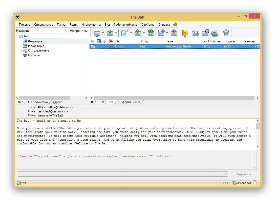
Task: Select the Отправленные folder
Action: tap(38, 51)
